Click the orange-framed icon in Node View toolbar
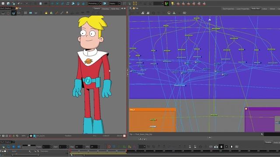This screenshot has height=157, width=280. (x=169, y=13)
